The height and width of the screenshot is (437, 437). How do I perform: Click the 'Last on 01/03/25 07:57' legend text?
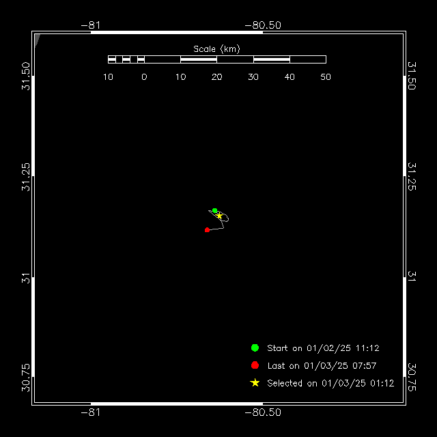pos(322,366)
